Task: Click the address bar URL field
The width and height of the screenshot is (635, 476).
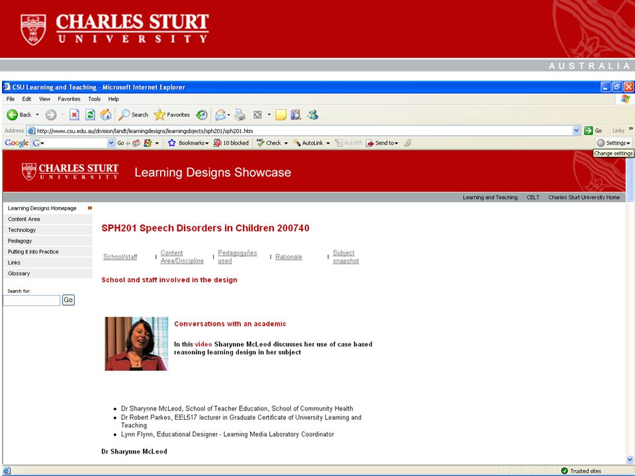Action: point(300,131)
